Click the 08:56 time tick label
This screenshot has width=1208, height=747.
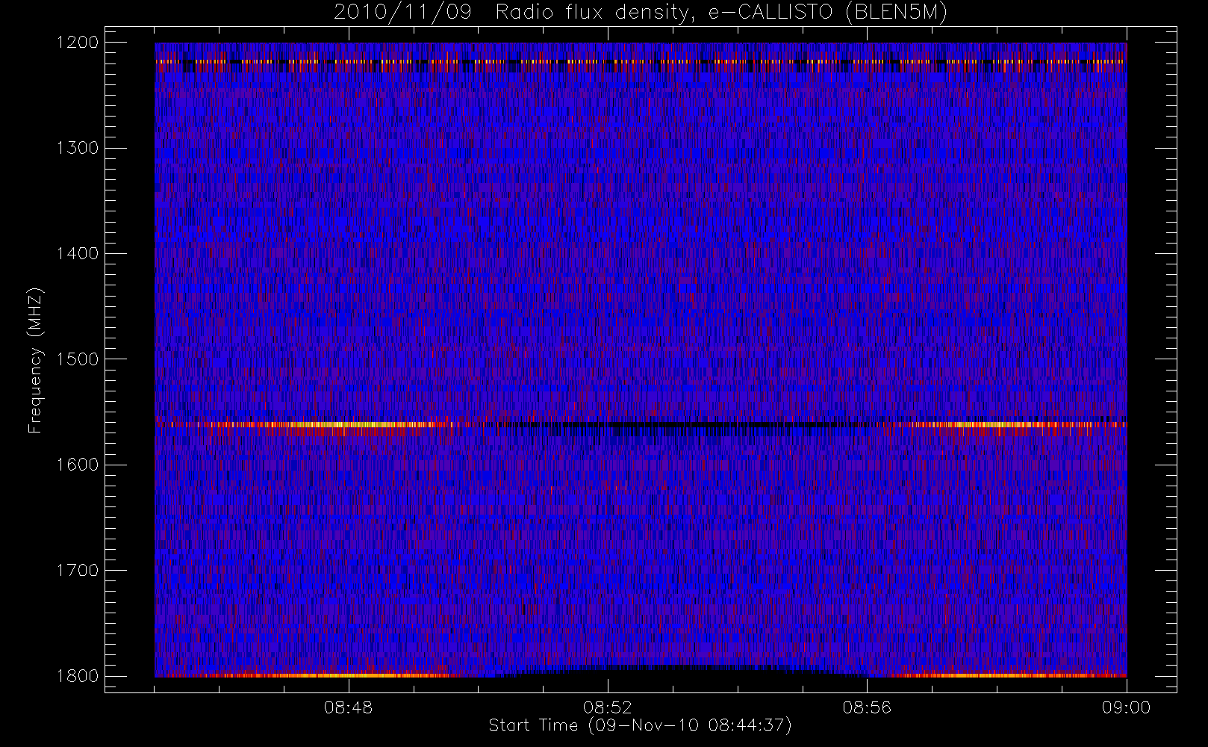(x=867, y=707)
